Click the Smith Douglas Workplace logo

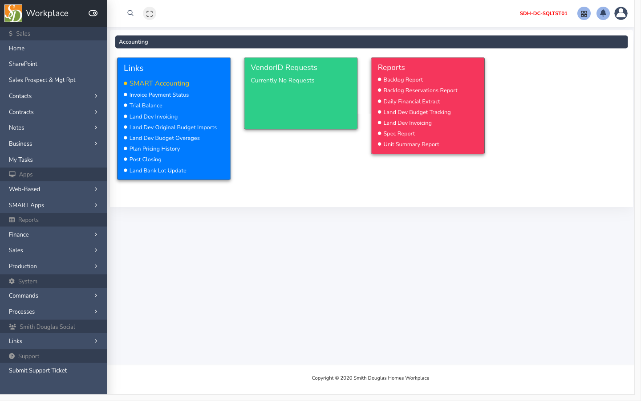click(x=13, y=13)
